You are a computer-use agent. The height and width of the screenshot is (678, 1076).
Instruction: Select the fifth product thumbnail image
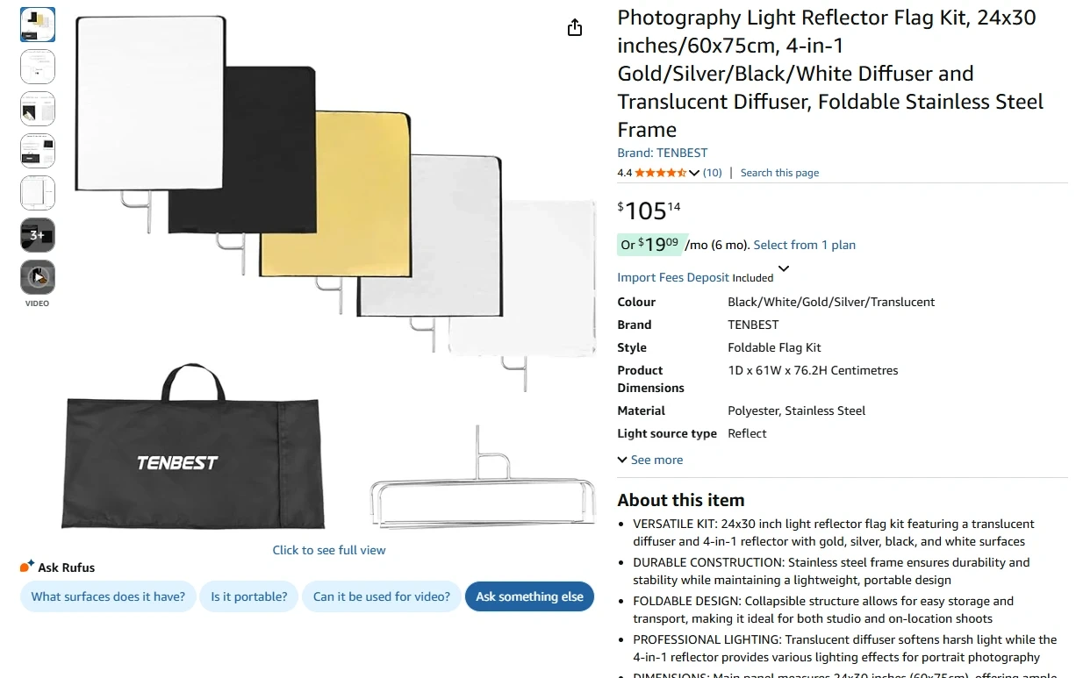coord(38,193)
